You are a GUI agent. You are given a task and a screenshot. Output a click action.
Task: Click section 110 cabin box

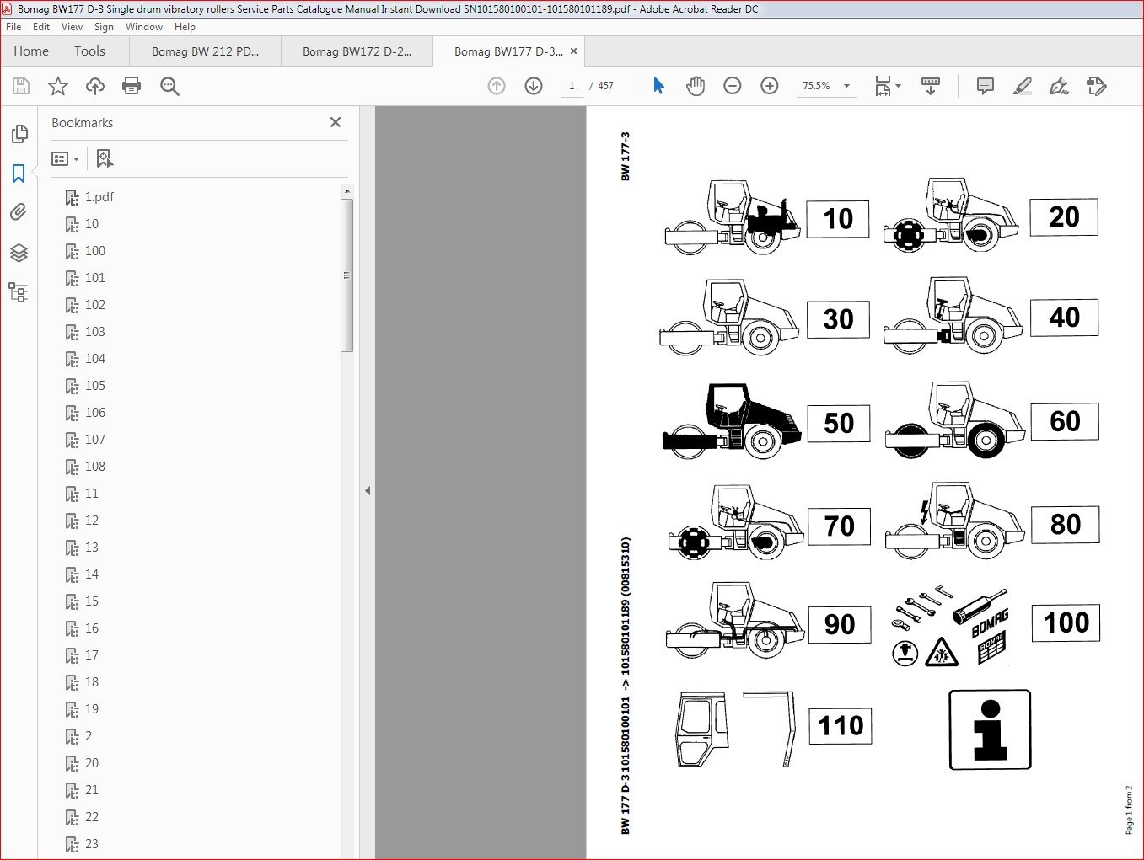click(841, 726)
